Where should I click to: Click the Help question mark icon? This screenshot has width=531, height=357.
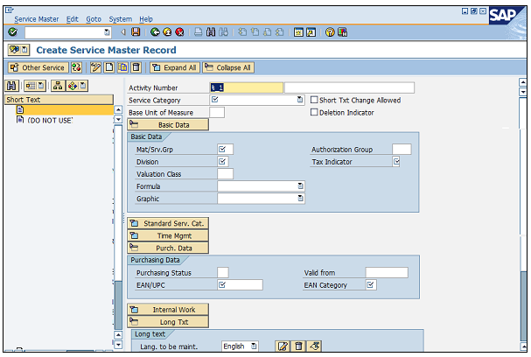[330, 32]
